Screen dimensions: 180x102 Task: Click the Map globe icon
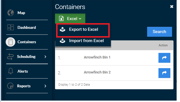click(x=10, y=13)
